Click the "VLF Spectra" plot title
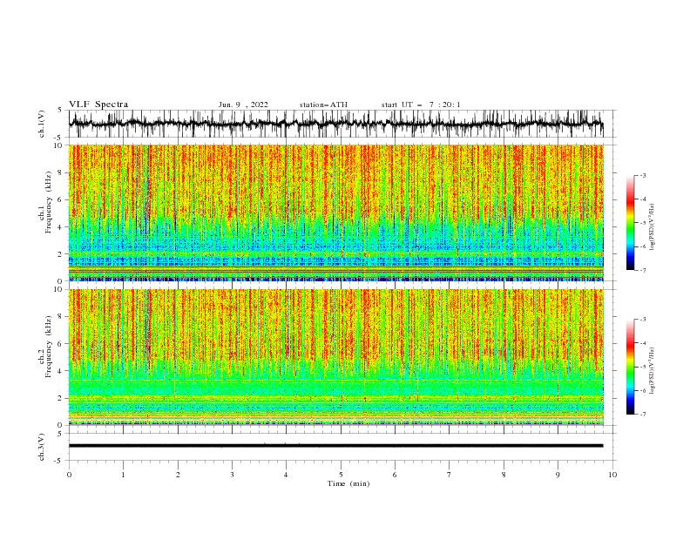The width and height of the screenshot is (690, 533). (98, 105)
